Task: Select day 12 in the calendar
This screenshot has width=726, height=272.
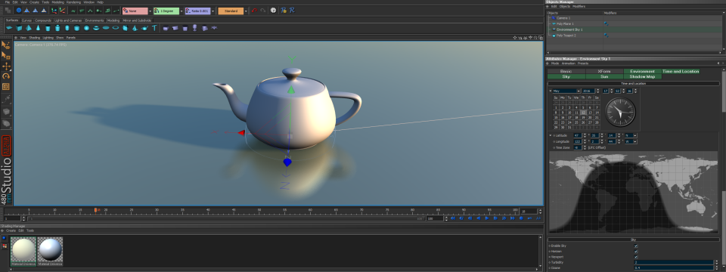Action: point(583,113)
